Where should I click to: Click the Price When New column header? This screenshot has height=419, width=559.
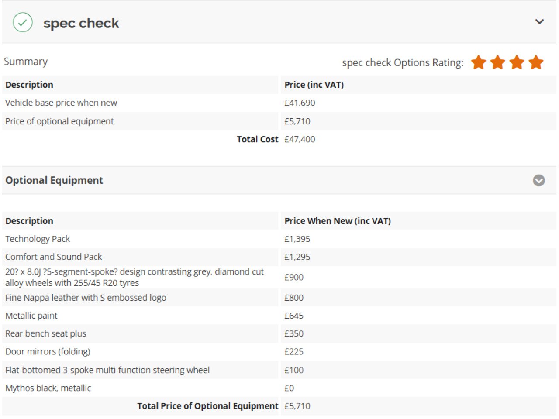pyautogui.click(x=338, y=221)
